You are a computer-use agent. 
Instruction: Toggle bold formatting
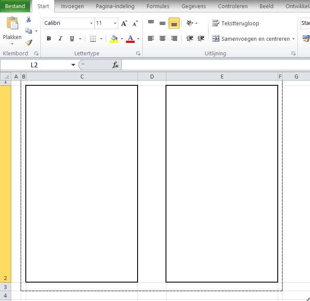(x=49, y=39)
